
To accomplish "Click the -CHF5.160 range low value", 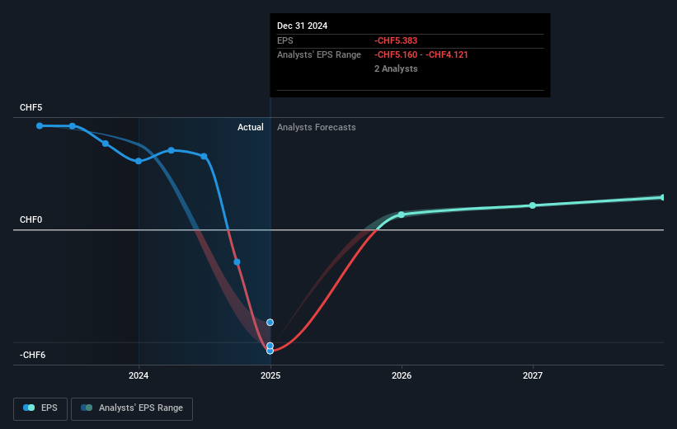I will coord(396,55).
